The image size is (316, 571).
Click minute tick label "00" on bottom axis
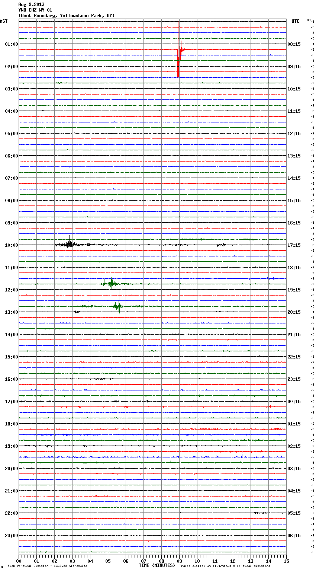pos(19,561)
